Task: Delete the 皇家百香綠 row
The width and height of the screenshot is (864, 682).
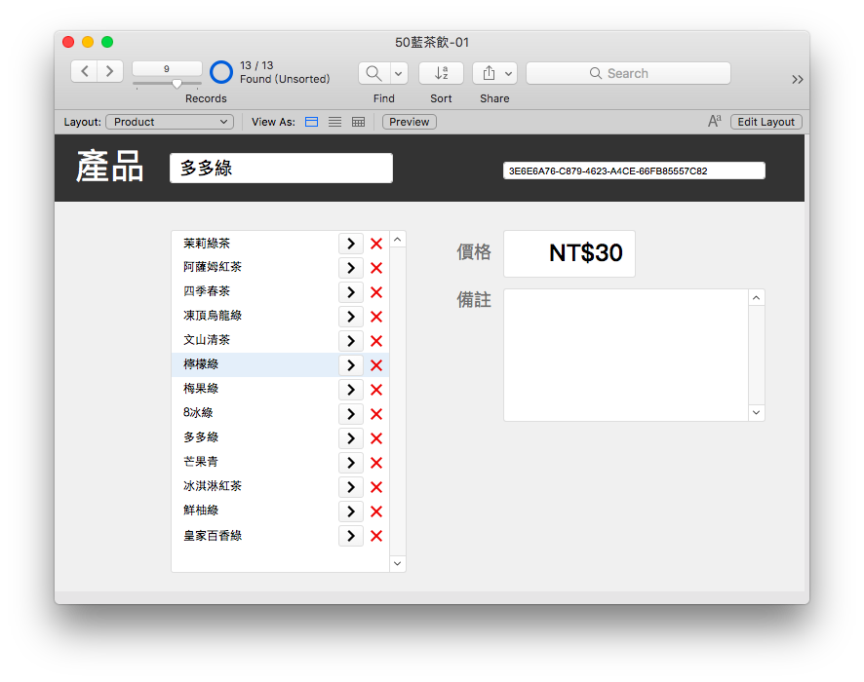Action: pyautogui.click(x=376, y=536)
